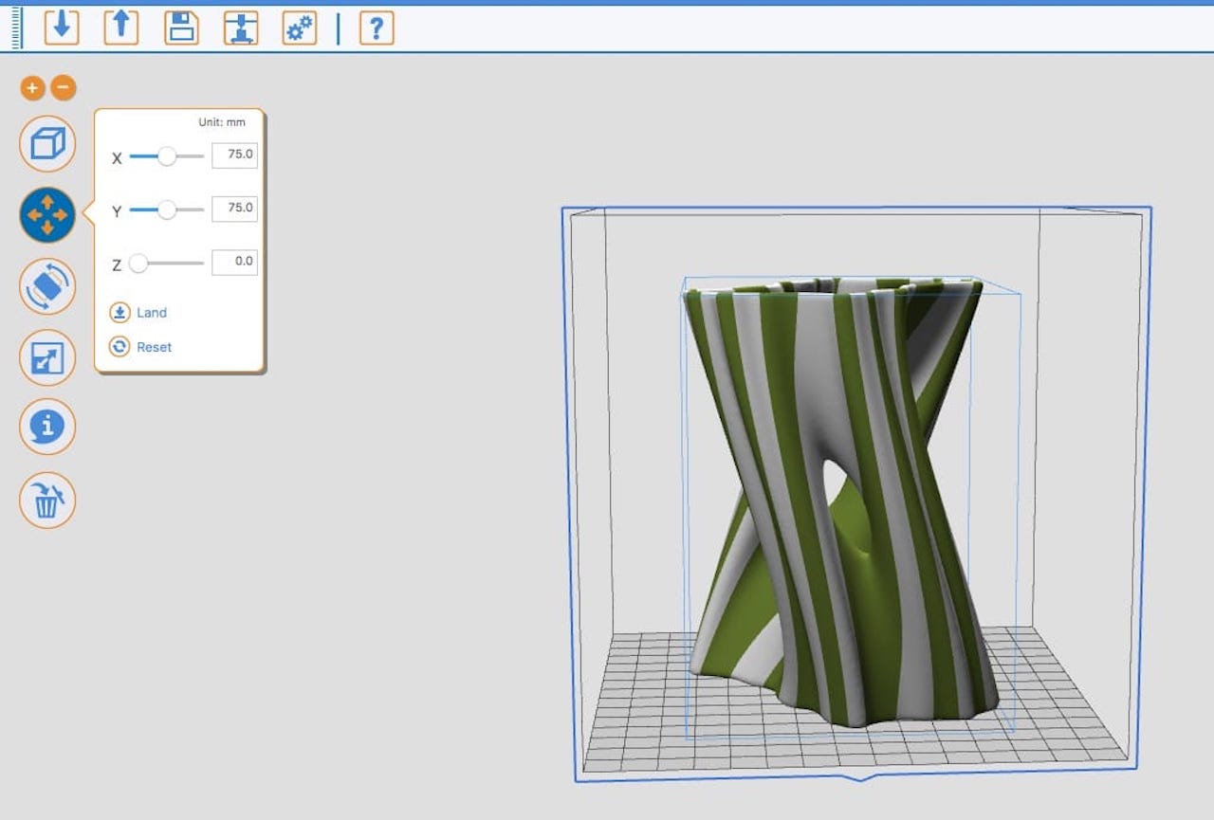Click the Export up-arrow icon
This screenshot has height=820, width=1214.
[120, 27]
